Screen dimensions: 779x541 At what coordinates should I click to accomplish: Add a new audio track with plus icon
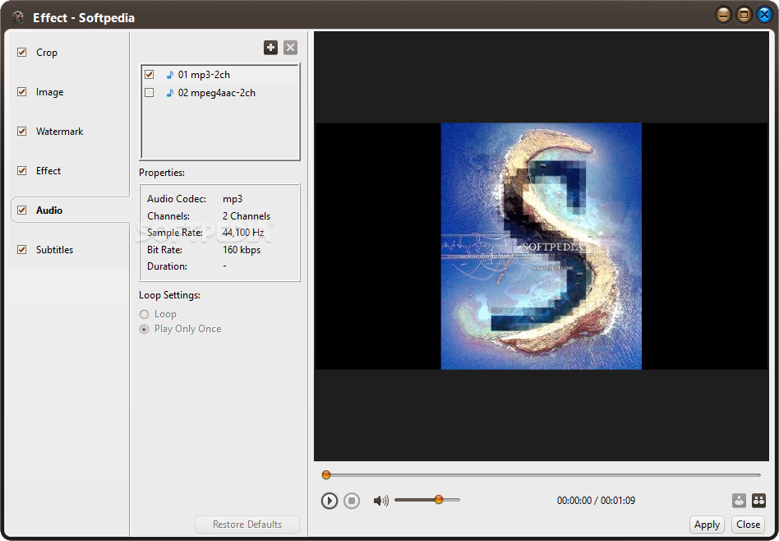271,48
